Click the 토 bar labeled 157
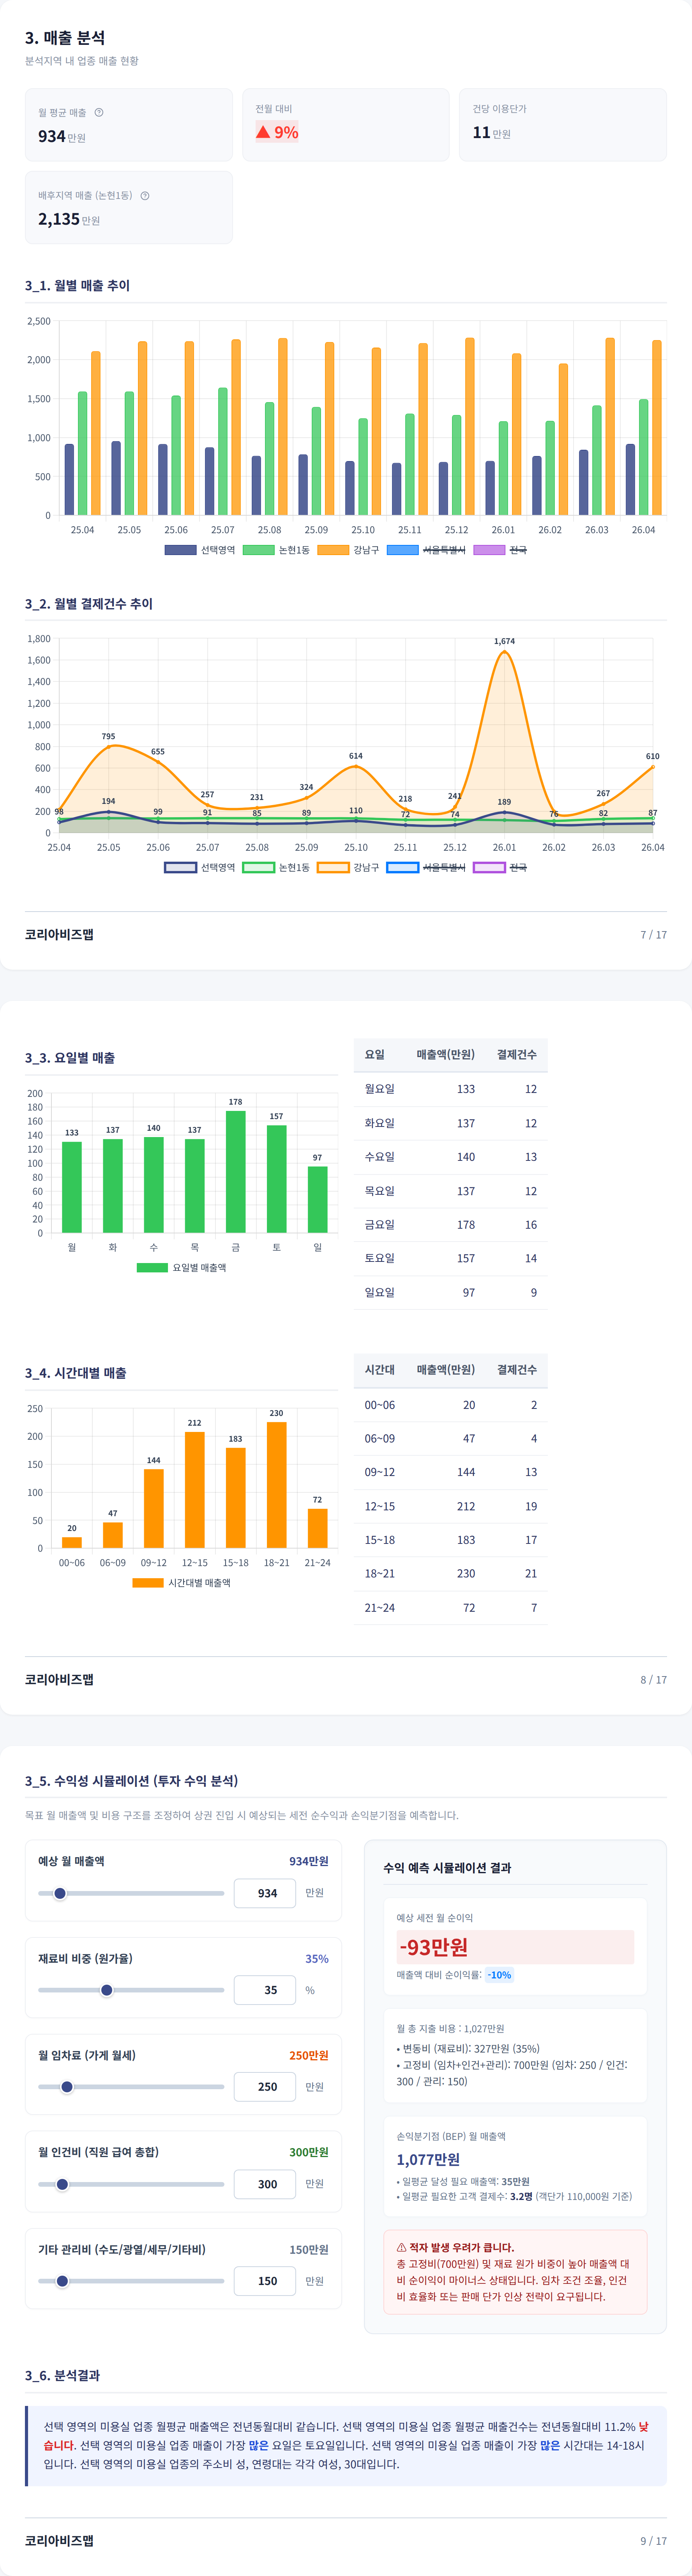The height and width of the screenshot is (2576, 692). coord(277,1179)
